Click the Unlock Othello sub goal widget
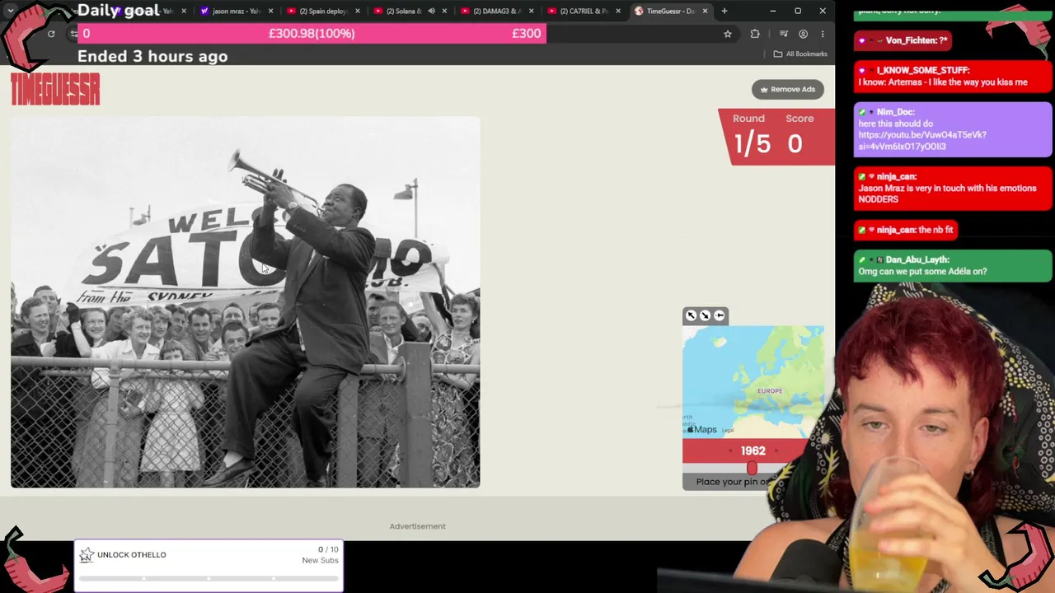 tap(209, 565)
